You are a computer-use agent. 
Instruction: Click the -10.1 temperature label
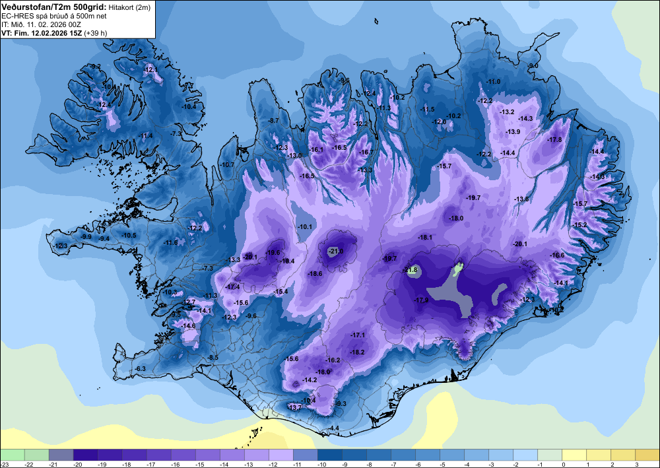tap(305, 227)
